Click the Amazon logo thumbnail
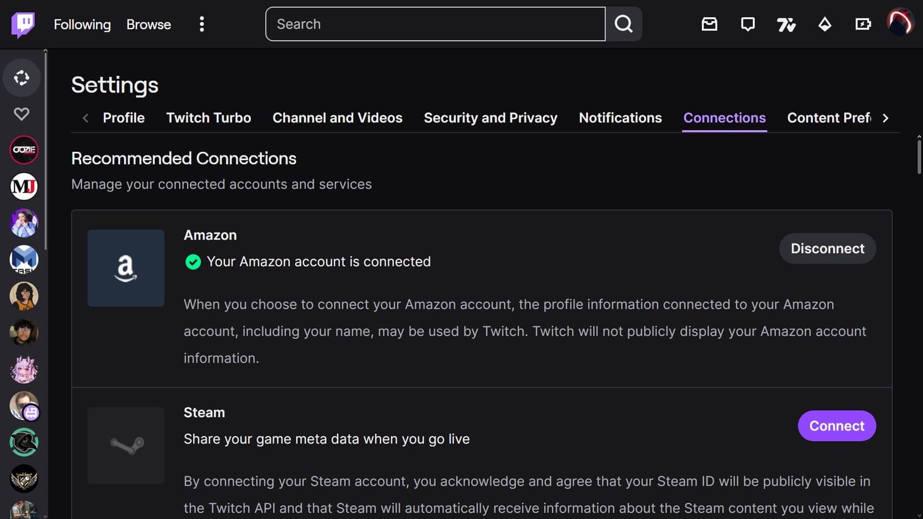Screen dimensions: 923x519 pos(126,268)
